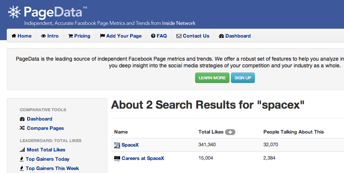Open the Careers at SpaceX link
The width and height of the screenshot is (344, 173).
click(143, 158)
